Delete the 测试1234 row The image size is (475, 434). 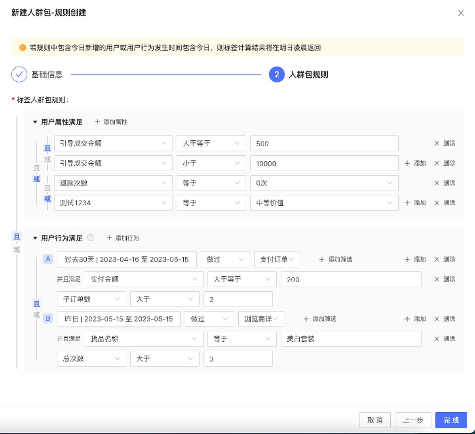(445, 203)
